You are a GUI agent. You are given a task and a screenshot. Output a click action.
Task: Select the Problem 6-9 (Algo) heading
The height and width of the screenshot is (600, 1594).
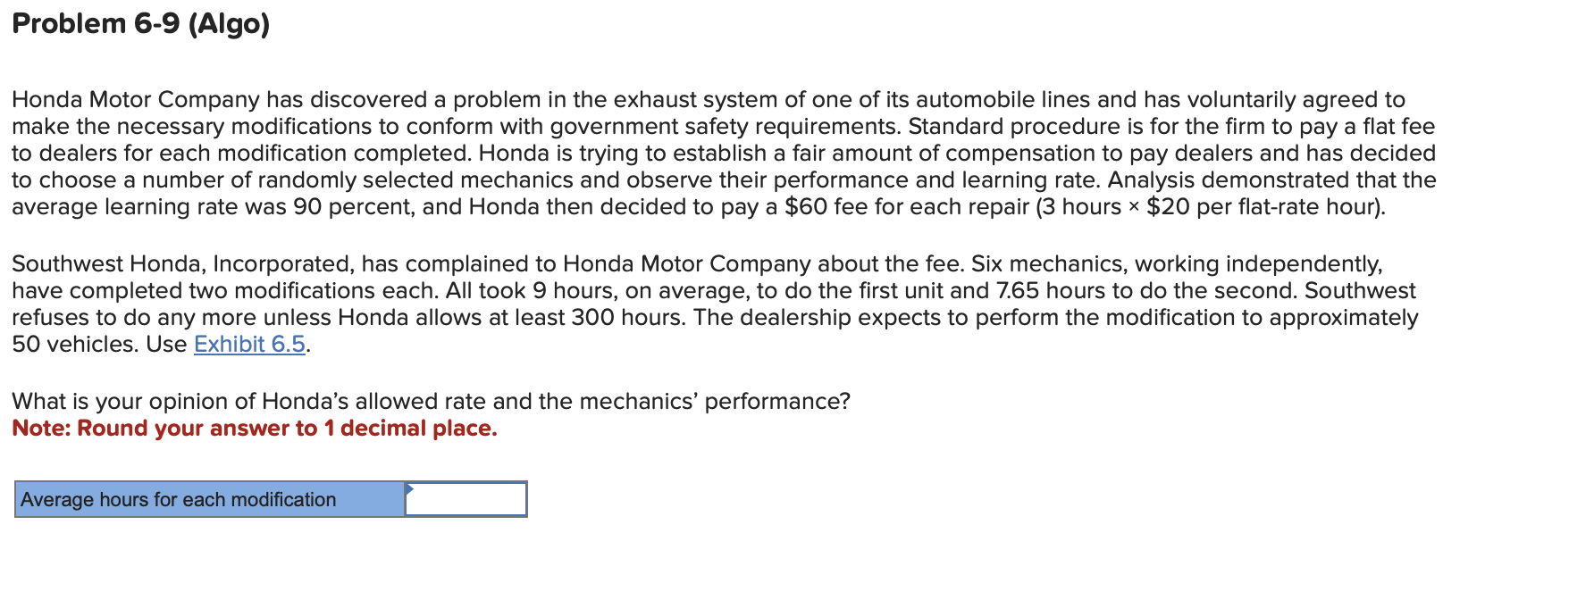pos(143,24)
